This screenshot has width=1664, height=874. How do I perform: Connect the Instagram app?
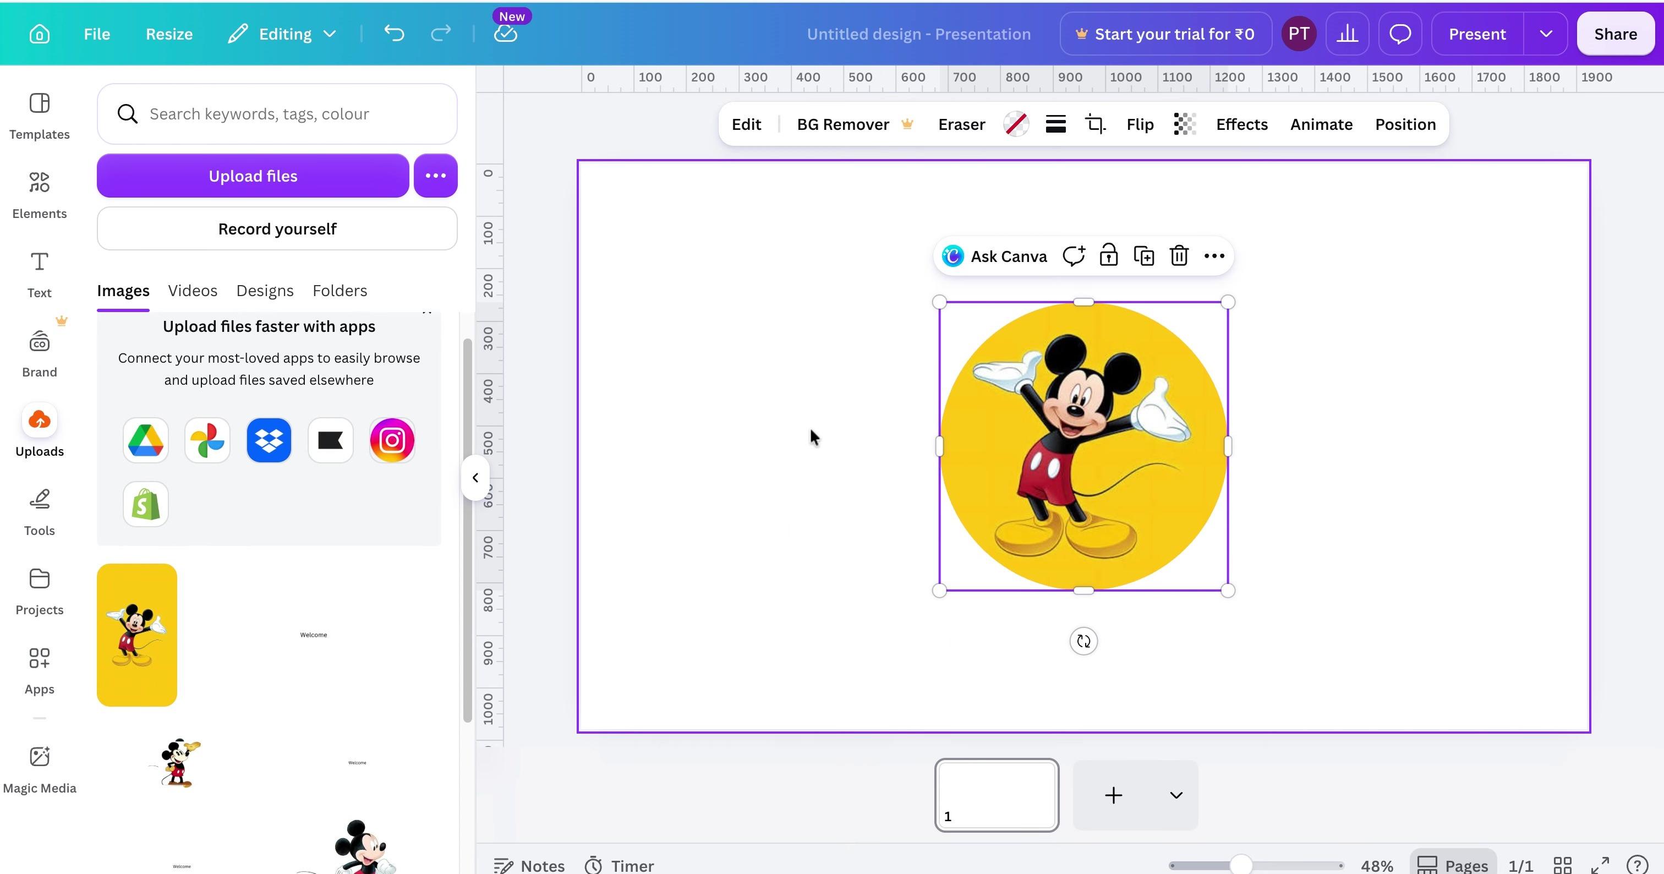(x=392, y=440)
